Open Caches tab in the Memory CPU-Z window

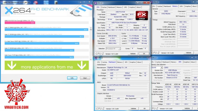[159, 6]
